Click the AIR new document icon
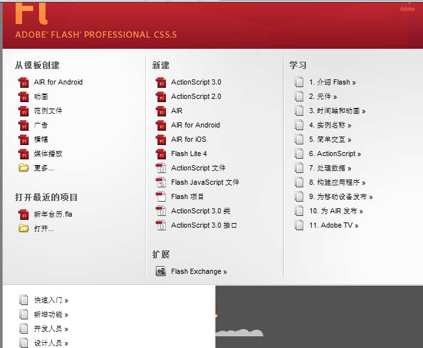 (161, 111)
